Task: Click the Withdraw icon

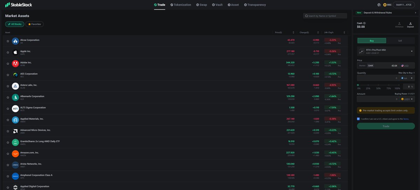Action: [x=399, y=23]
